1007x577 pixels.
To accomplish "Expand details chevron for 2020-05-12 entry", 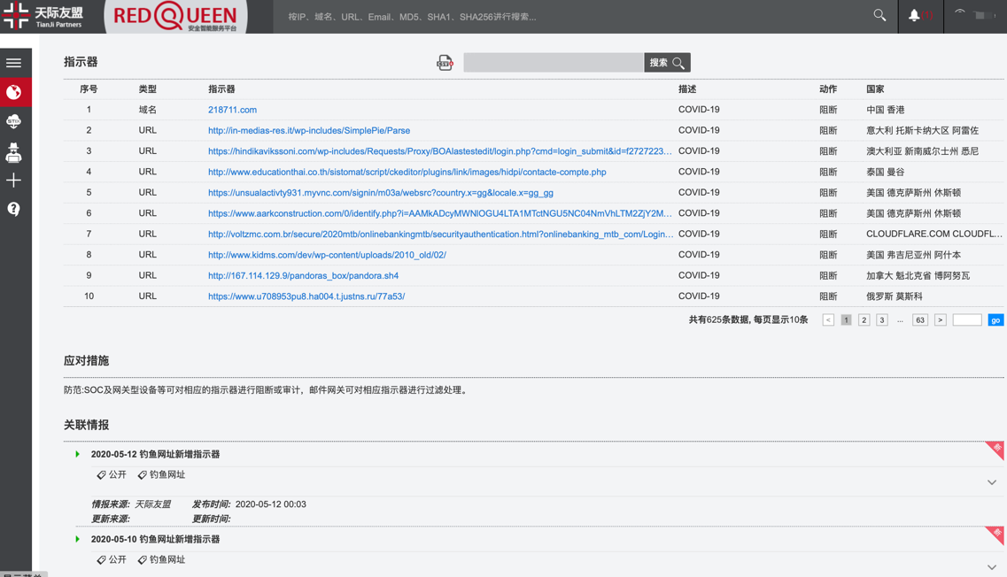I will point(992,482).
